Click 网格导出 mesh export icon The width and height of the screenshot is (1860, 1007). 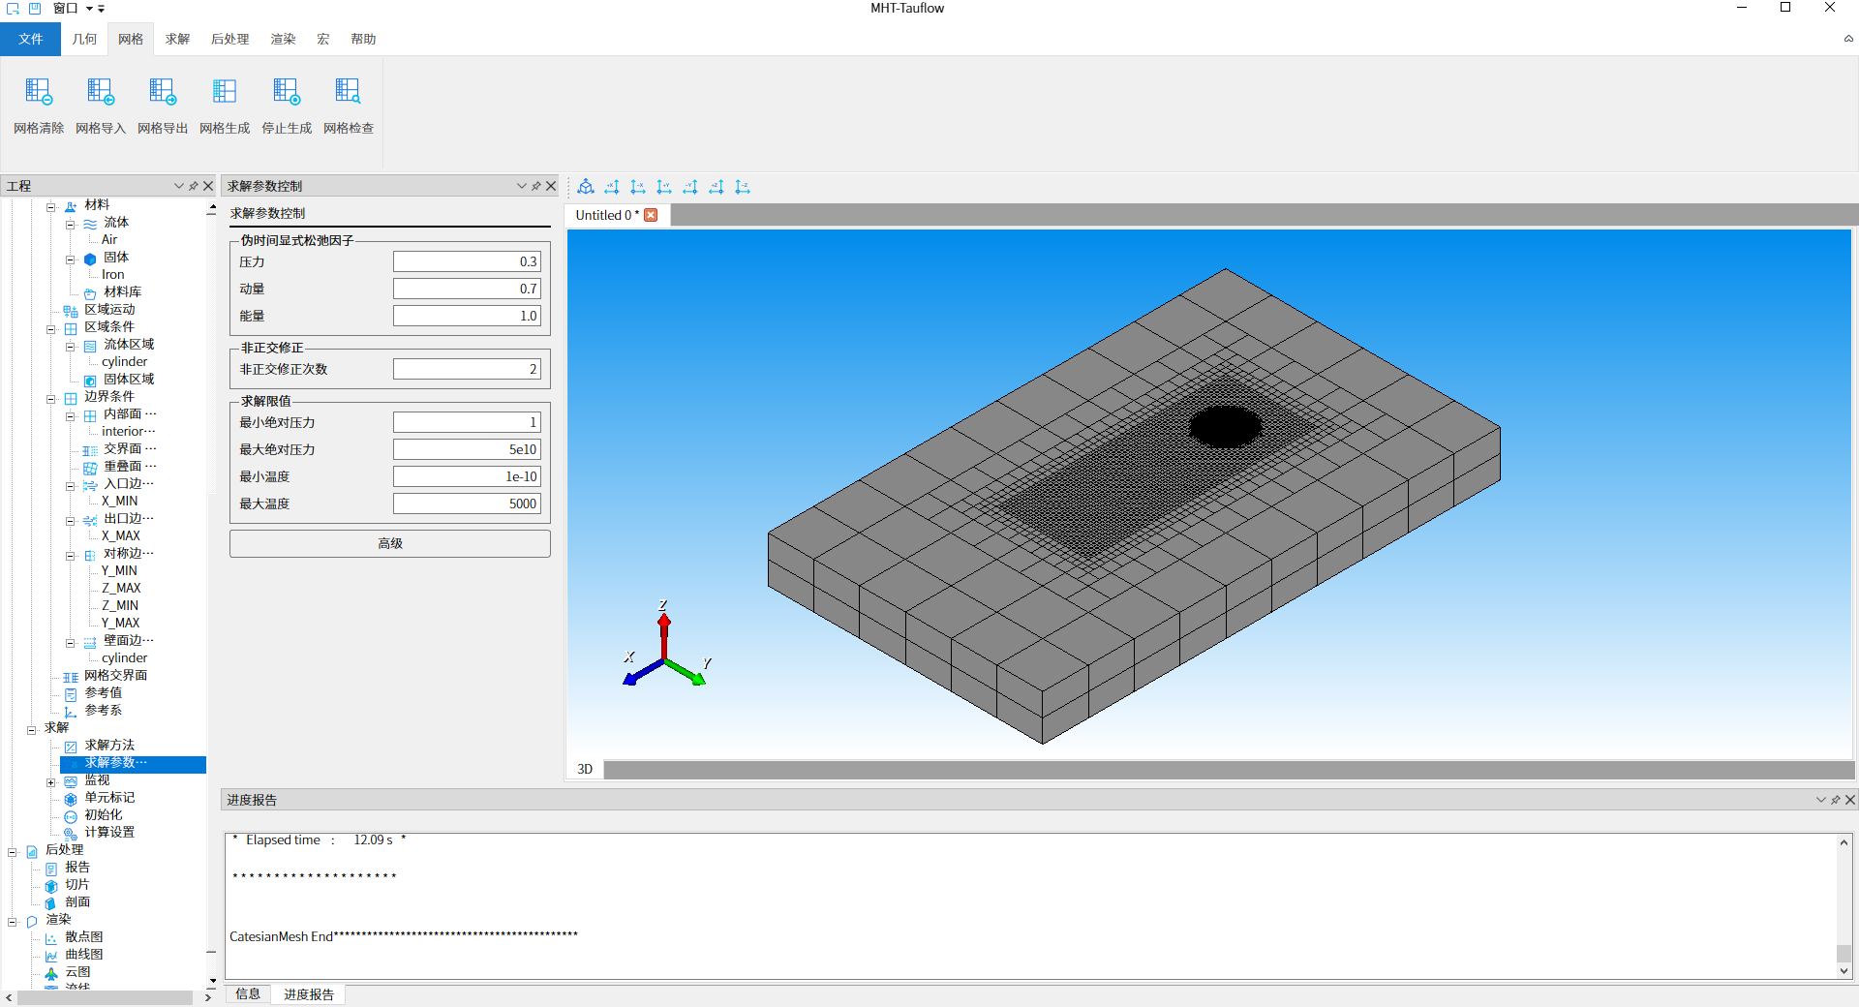tap(163, 92)
